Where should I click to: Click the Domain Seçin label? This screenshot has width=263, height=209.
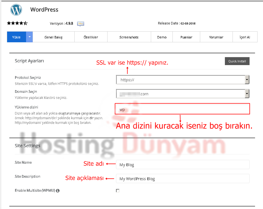point(26,91)
